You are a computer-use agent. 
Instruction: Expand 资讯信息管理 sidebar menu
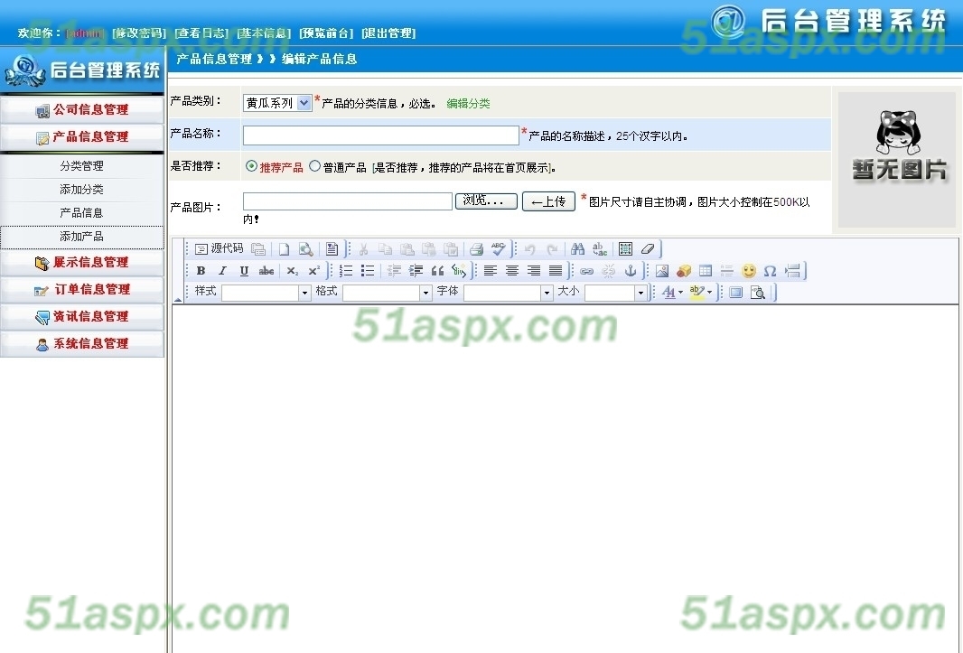click(82, 317)
